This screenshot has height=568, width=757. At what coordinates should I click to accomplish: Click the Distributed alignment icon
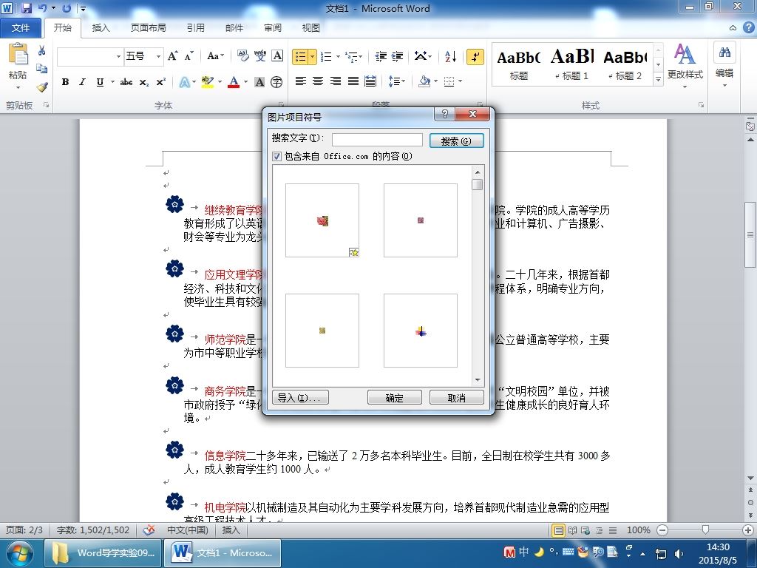(x=370, y=81)
